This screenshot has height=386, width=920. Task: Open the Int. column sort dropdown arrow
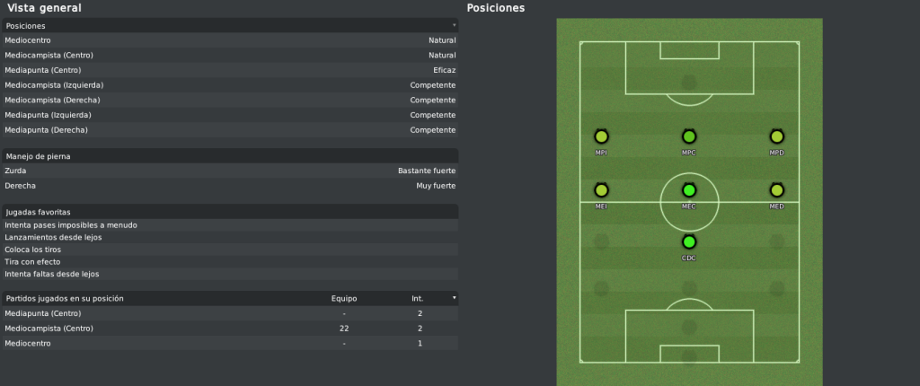coord(454,298)
